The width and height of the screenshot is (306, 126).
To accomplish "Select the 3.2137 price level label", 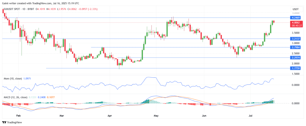I will coord(295,39).
